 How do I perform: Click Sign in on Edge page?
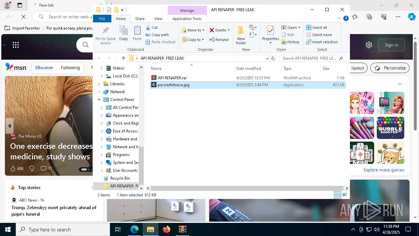(x=392, y=45)
